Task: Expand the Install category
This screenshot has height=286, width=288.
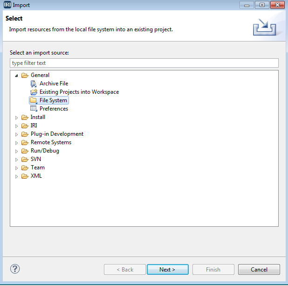Action: (16, 118)
